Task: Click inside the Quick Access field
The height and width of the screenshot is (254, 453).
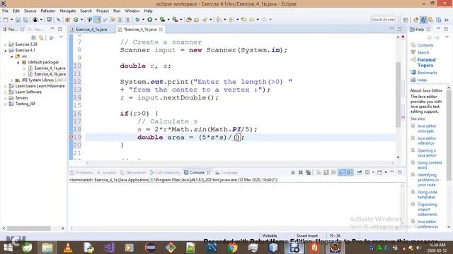Action: coord(383,19)
